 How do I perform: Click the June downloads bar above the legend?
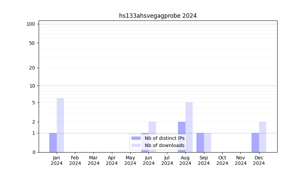(152, 127)
